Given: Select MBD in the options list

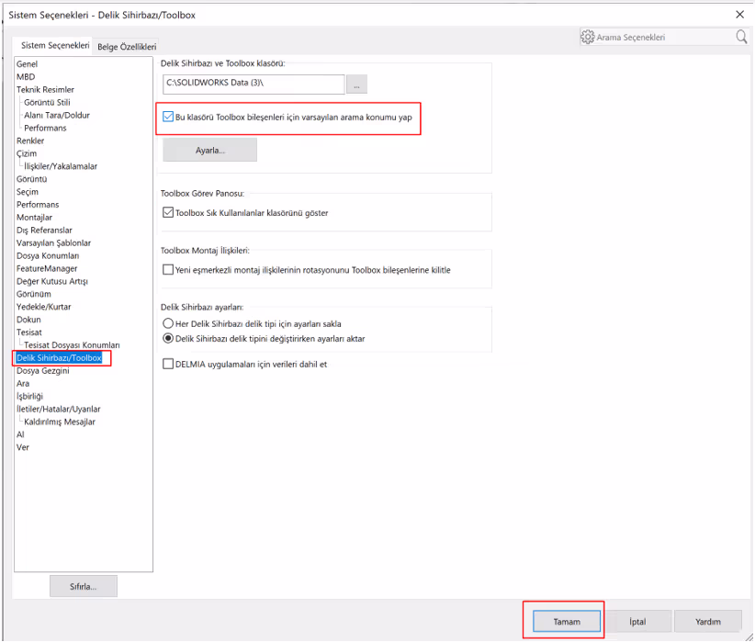Looking at the screenshot, I should [26, 76].
